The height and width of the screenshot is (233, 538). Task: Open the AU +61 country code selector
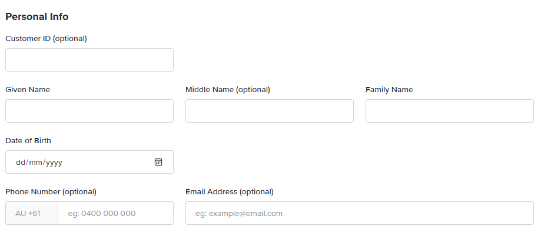point(32,213)
